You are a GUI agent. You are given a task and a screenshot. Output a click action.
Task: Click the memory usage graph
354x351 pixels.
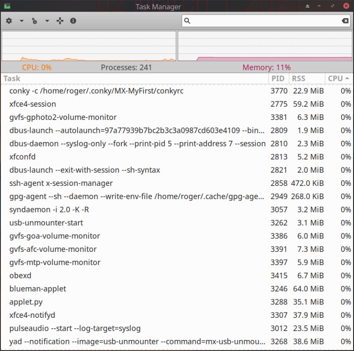click(x=265, y=46)
